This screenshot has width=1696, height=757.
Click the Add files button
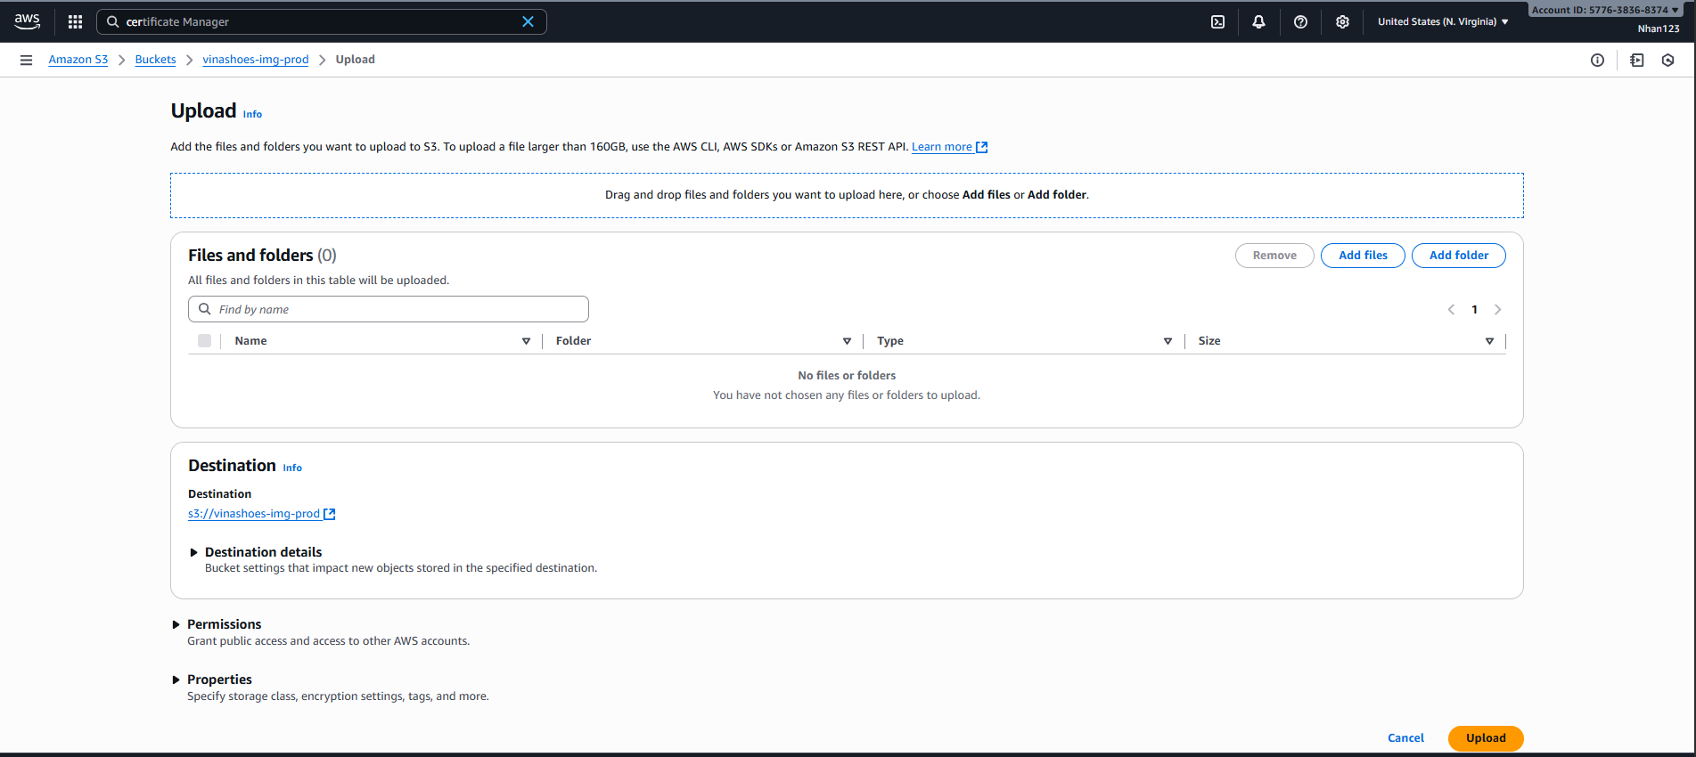(x=1363, y=256)
